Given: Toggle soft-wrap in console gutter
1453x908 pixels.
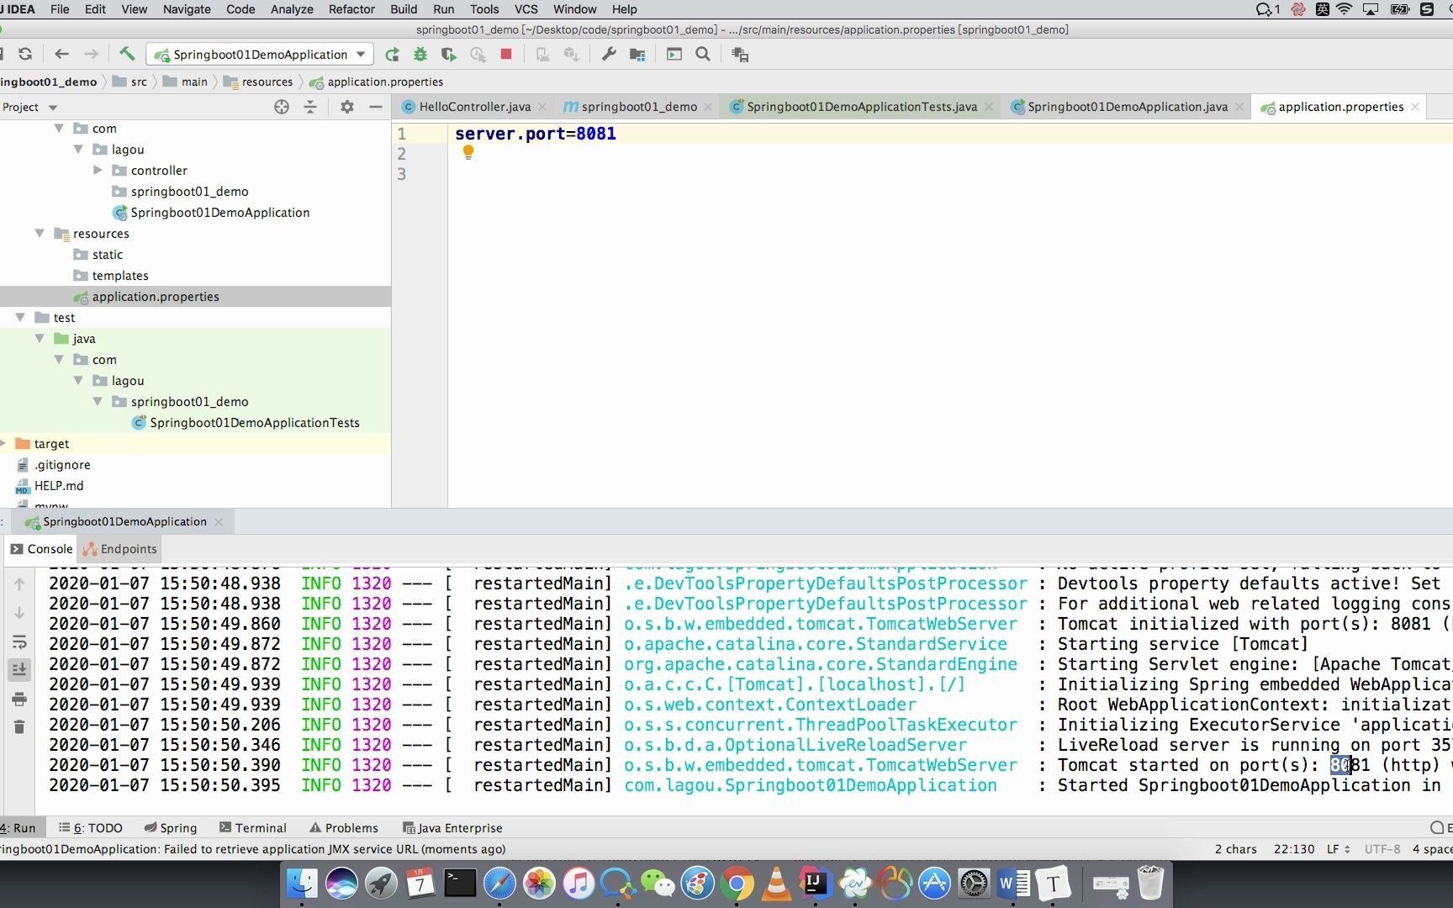Looking at the screenshot, I should (x=19, y=642).
